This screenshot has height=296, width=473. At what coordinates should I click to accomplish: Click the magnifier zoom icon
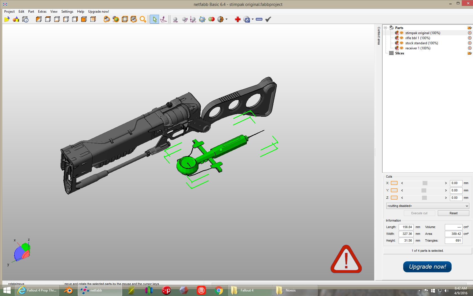click(x=143, y=19)
